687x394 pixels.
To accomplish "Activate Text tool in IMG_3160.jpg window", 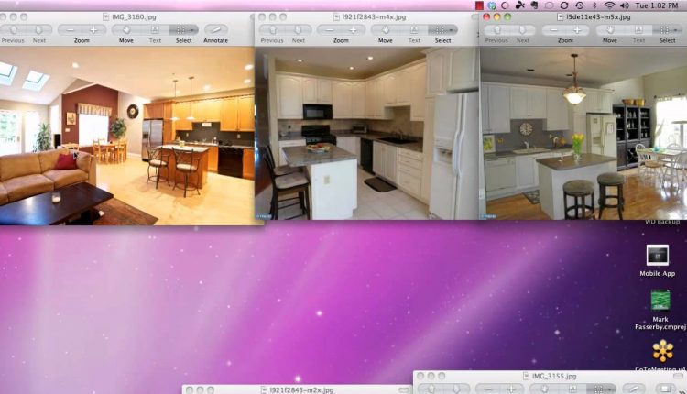I will pos(155,30).
